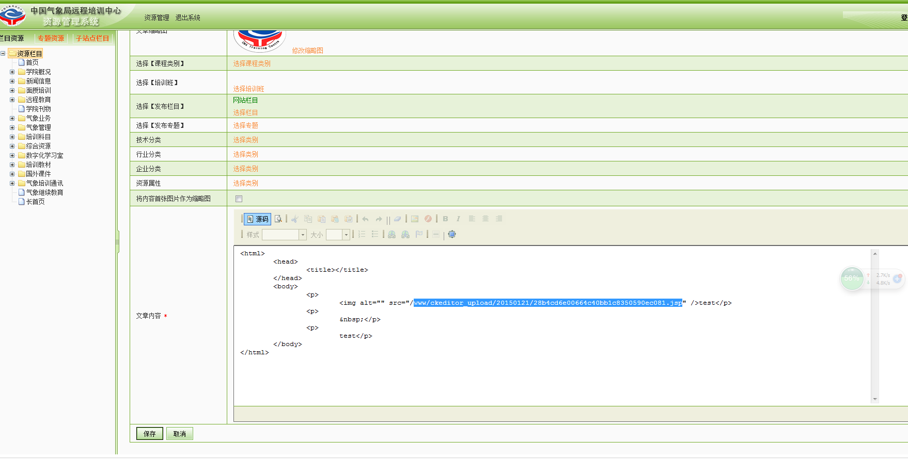Click the insert image icon
This screenshot has width=908, height=459.
(x=415, y=219)
